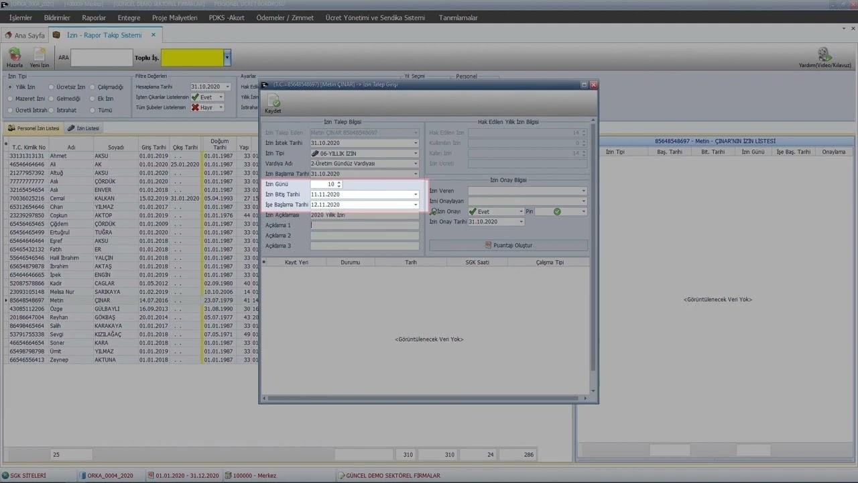This screenshot has width=858, height=483.
Task: Open the Vardiya Adı dropdown
Action: pyautogui.click(x=416, y=164)
